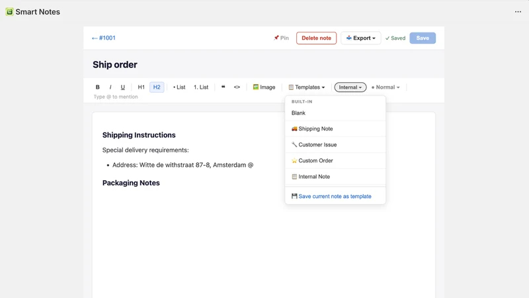Choose the Customer Issue template

pos(335,144)
